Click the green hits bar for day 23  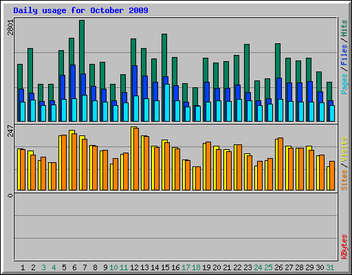coord(247,67)
